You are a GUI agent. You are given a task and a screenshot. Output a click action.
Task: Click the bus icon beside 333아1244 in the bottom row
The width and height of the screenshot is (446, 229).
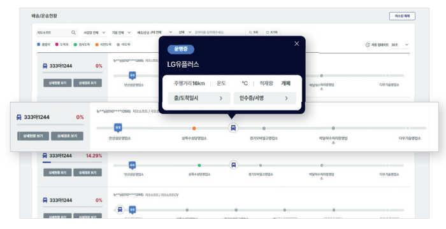(x=45, y=200)
